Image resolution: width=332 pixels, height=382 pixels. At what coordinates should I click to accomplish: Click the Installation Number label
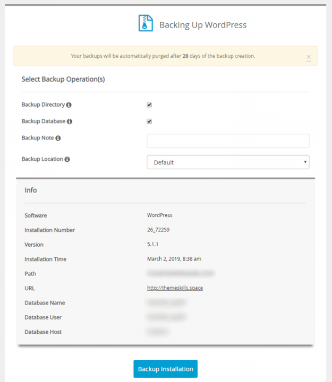pos(50,230)
